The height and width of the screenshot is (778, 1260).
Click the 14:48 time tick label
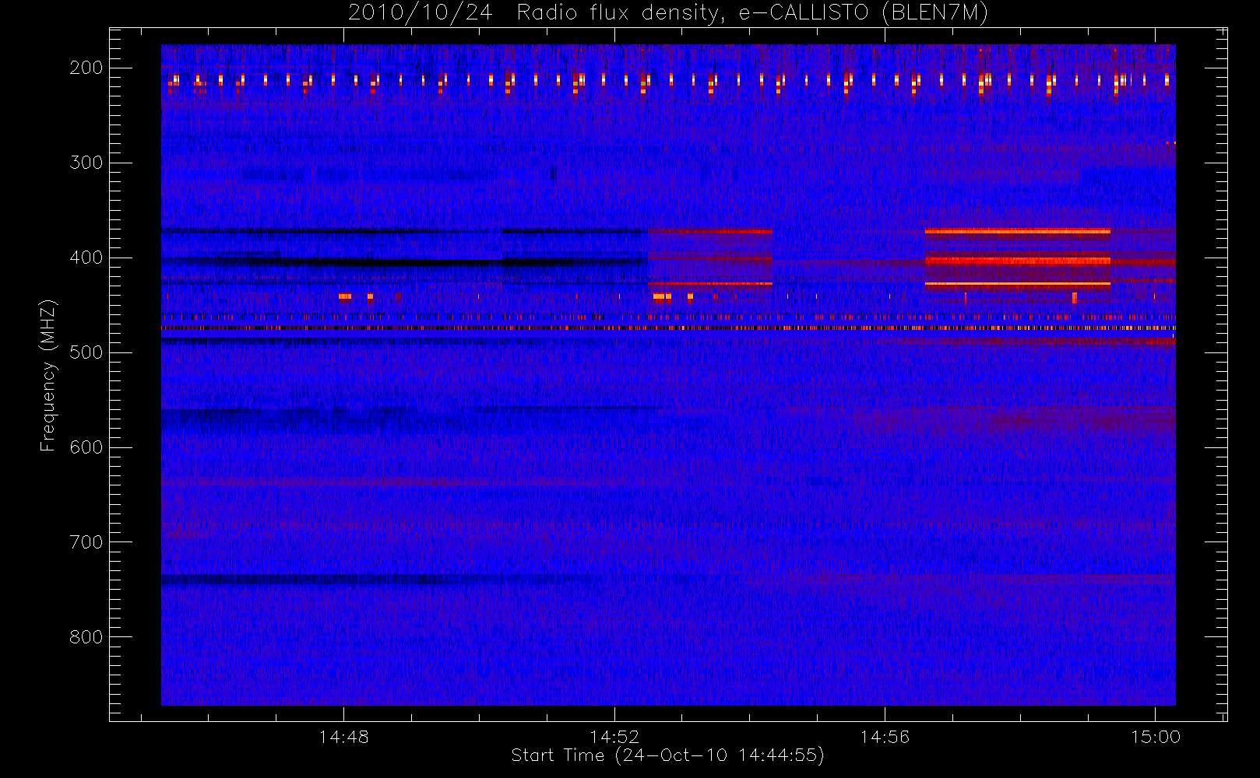click(343, 737)
